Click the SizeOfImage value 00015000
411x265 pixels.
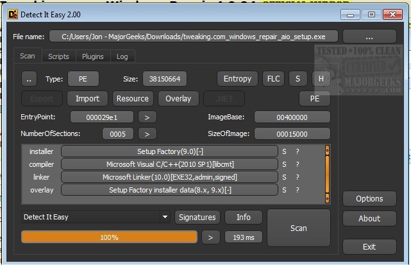coord(292,134)
